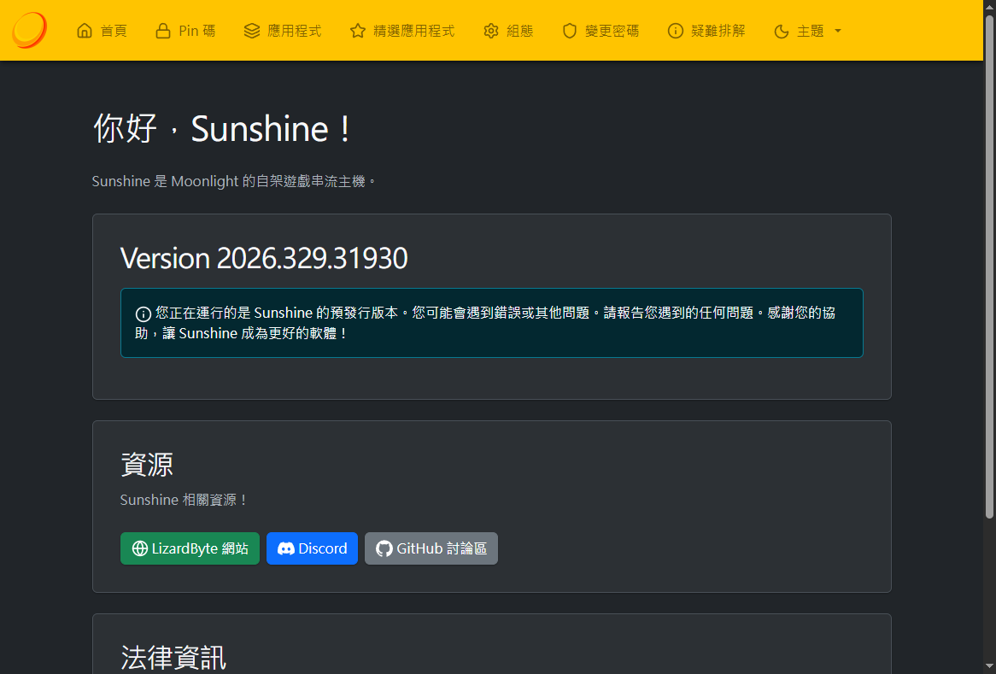Open the GitHub 討論區 button
Viewport: 996px width, 674px height.
431,548
